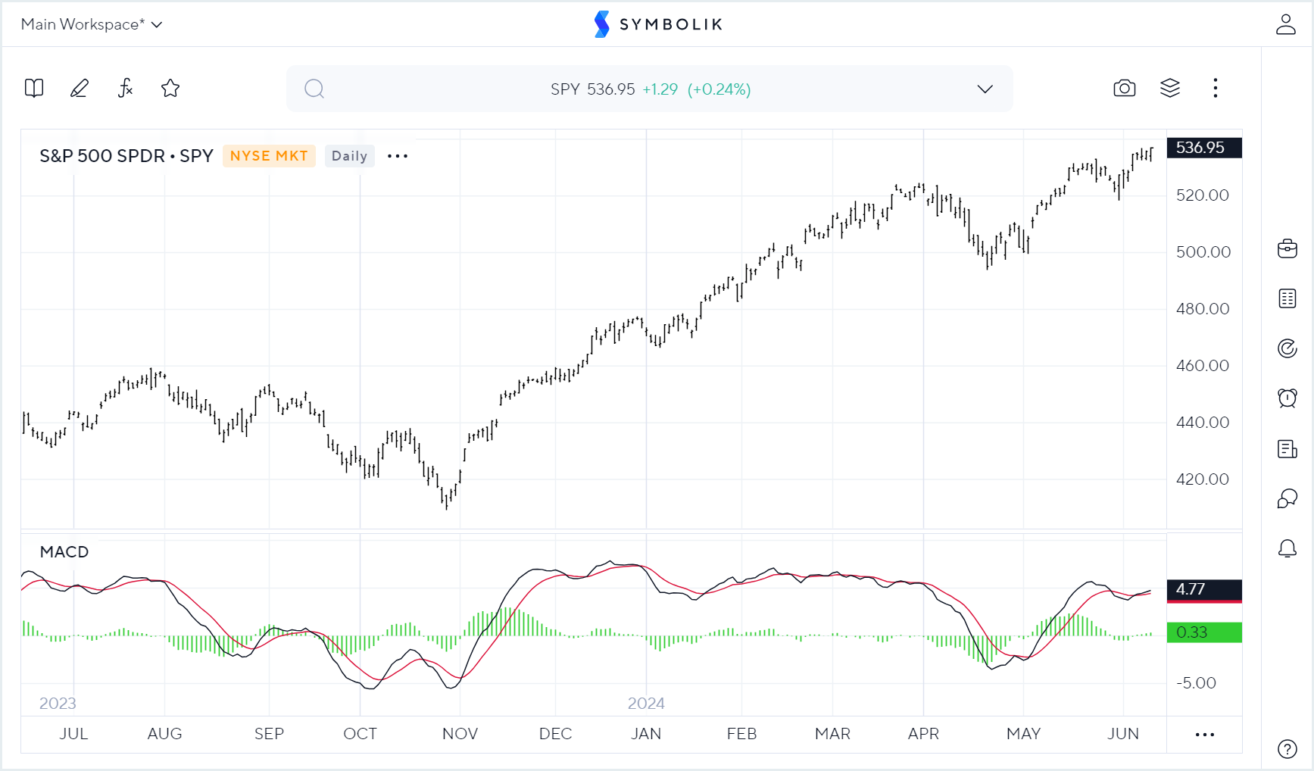Click the Symbolik logo
This screenshot has width=1314, height=771.
[x=658, y=24]
